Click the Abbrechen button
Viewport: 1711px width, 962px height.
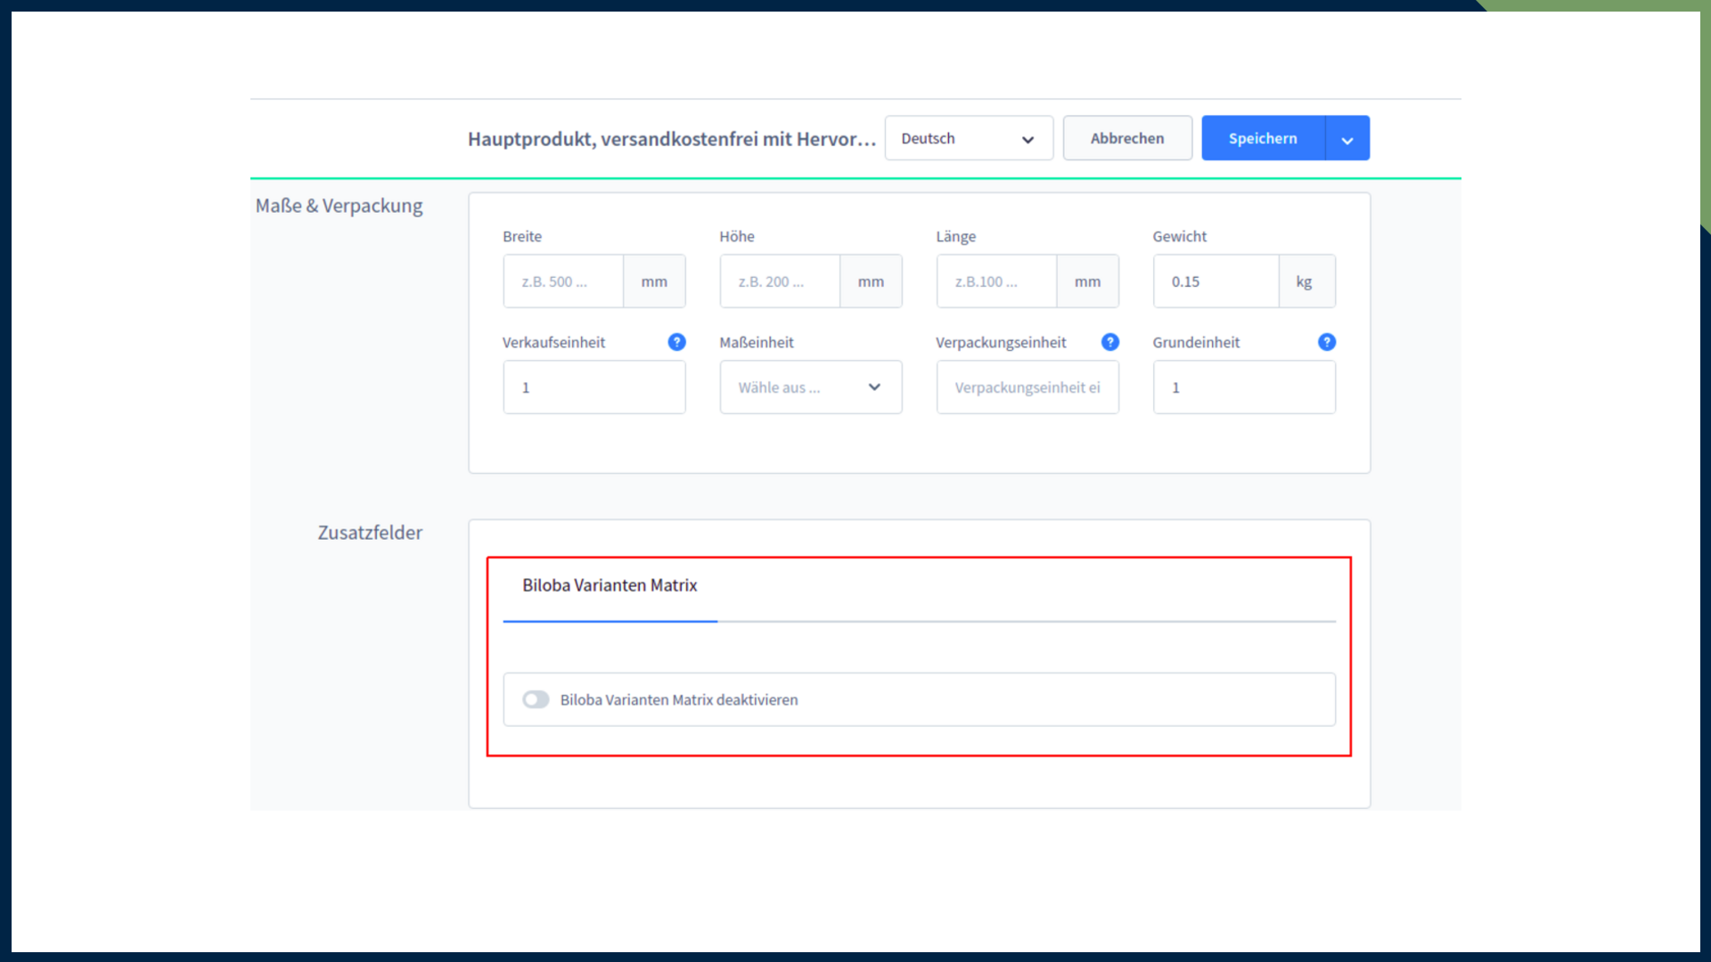(x=1126, y=139)
